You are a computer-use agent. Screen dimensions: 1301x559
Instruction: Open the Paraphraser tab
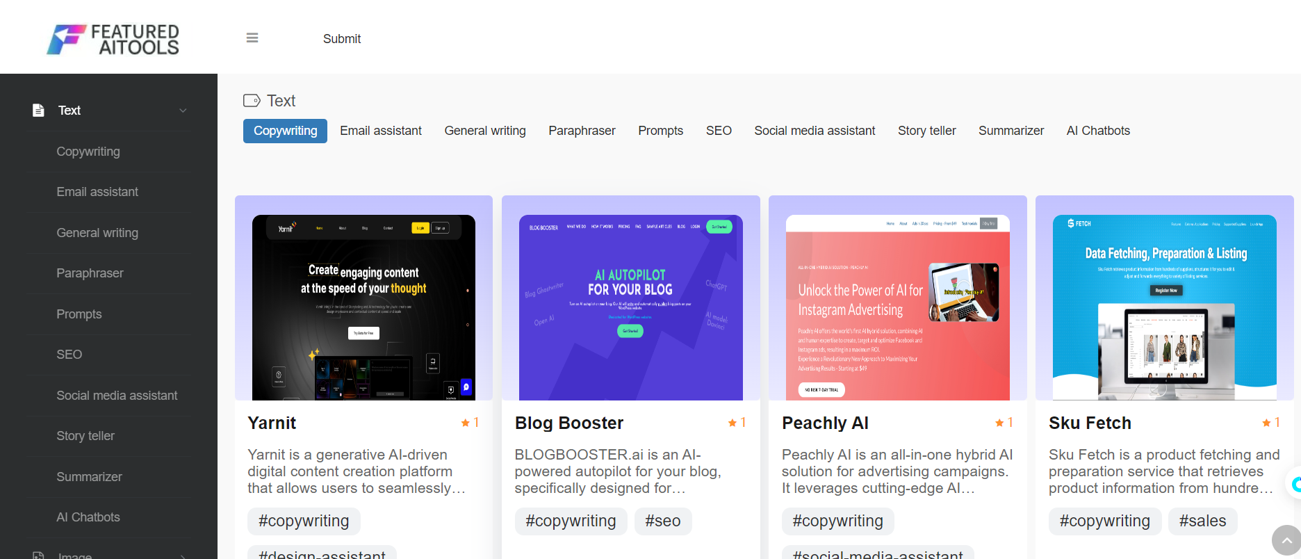pyautogui.click(x=582, y=131)
